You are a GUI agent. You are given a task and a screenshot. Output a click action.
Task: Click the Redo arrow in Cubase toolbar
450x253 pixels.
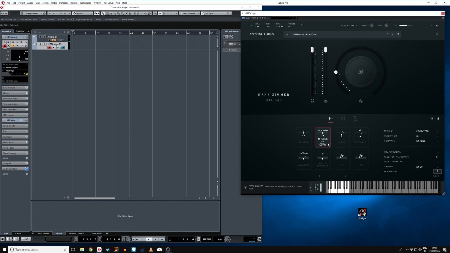click(6, 14)
